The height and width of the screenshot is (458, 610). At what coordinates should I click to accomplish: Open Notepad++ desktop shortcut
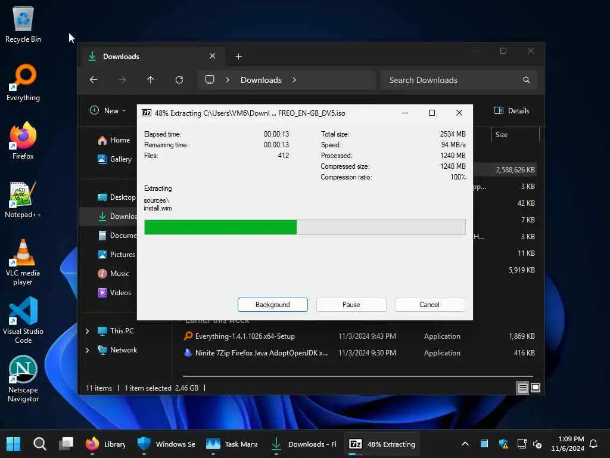[23, 199]
